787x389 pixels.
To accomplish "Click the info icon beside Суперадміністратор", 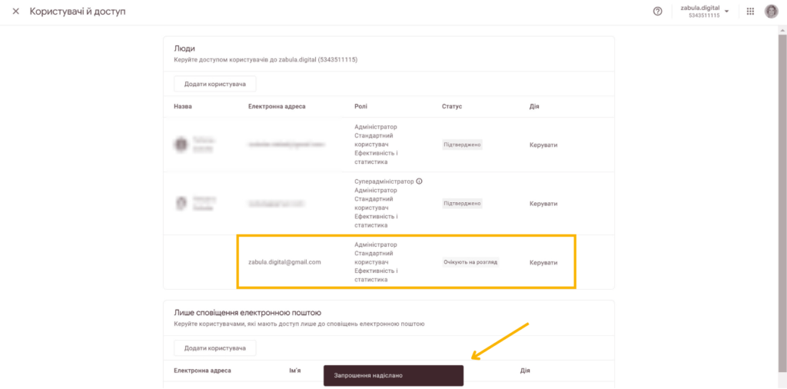I will point(420,181).
